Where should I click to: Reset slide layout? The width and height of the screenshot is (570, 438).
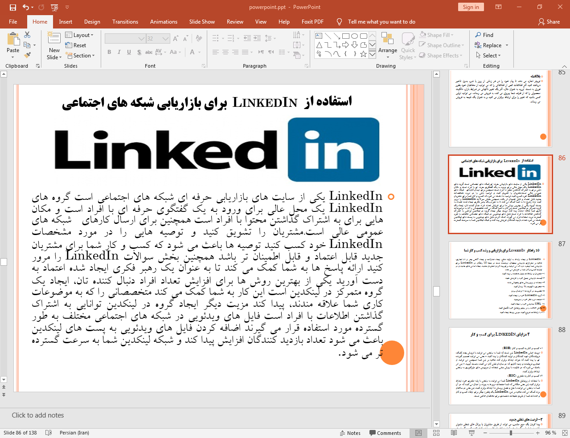coord(76,45)
